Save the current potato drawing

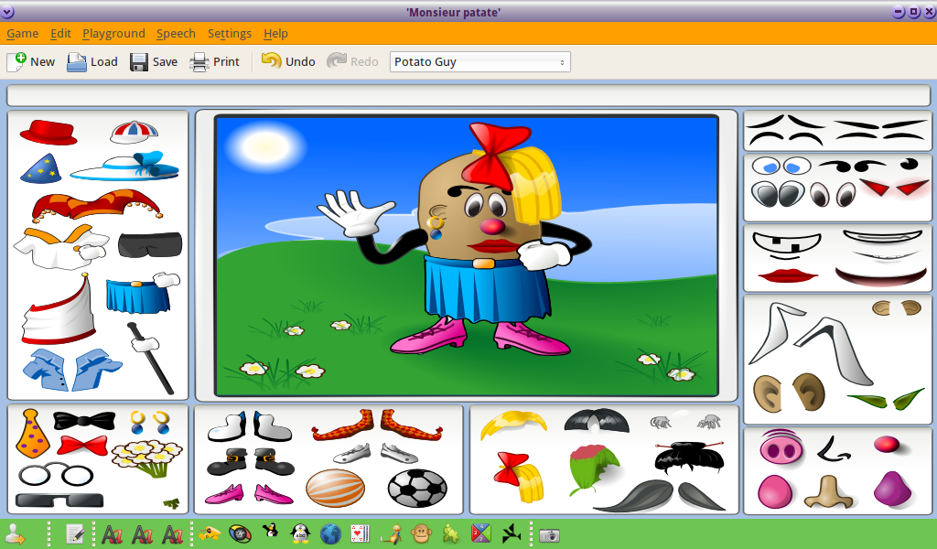click(154, 61)
